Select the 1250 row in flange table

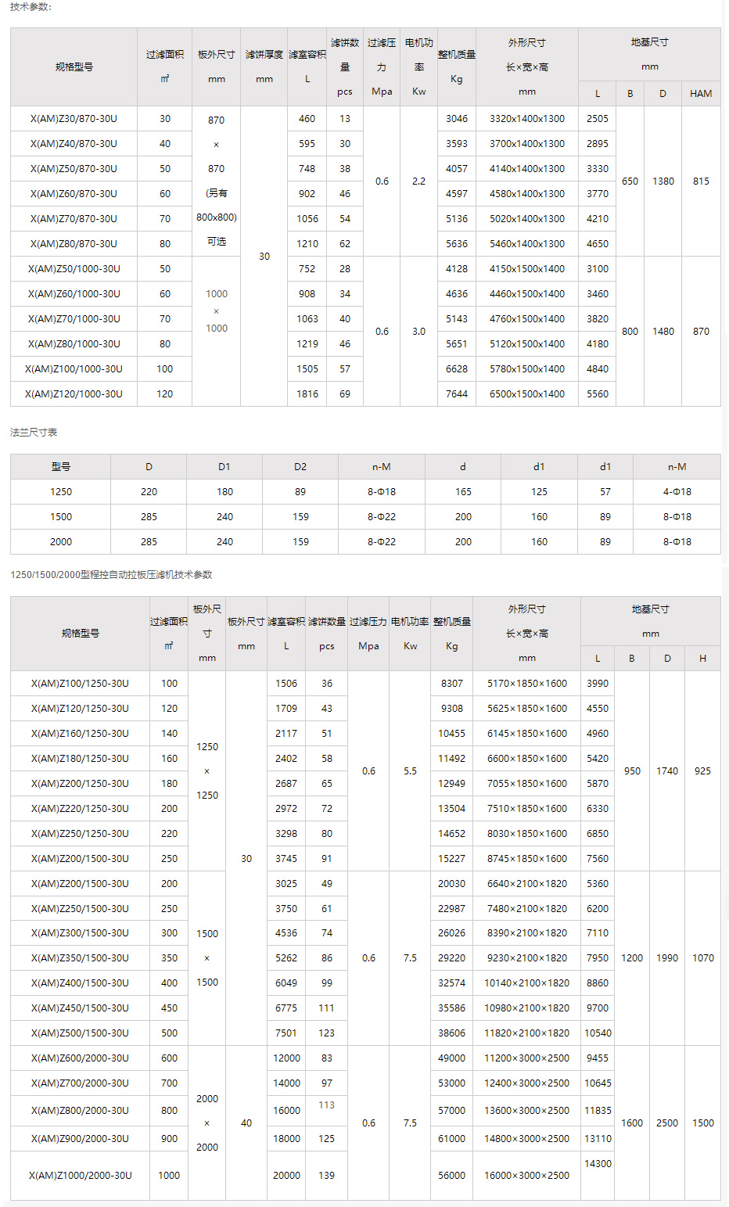tap(60, 492)
